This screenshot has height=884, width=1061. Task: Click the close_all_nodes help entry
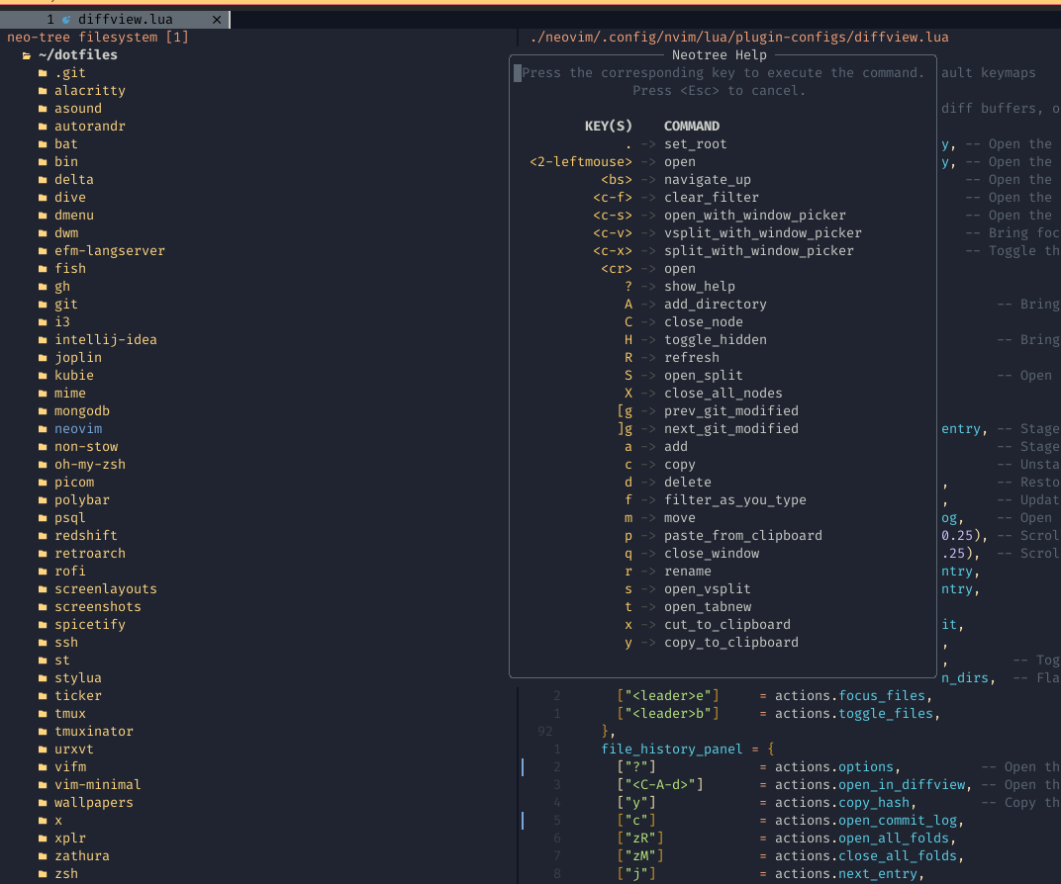pyautogui.click(x=723, y=394)
